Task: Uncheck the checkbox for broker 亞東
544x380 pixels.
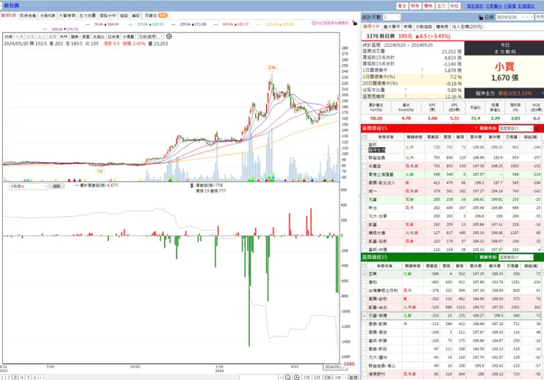Action: (365, 274)
